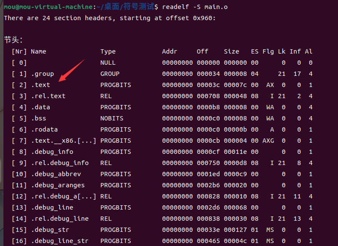Click the .text section name
Screen dimensions: 338x246
(x=40, y=85)
